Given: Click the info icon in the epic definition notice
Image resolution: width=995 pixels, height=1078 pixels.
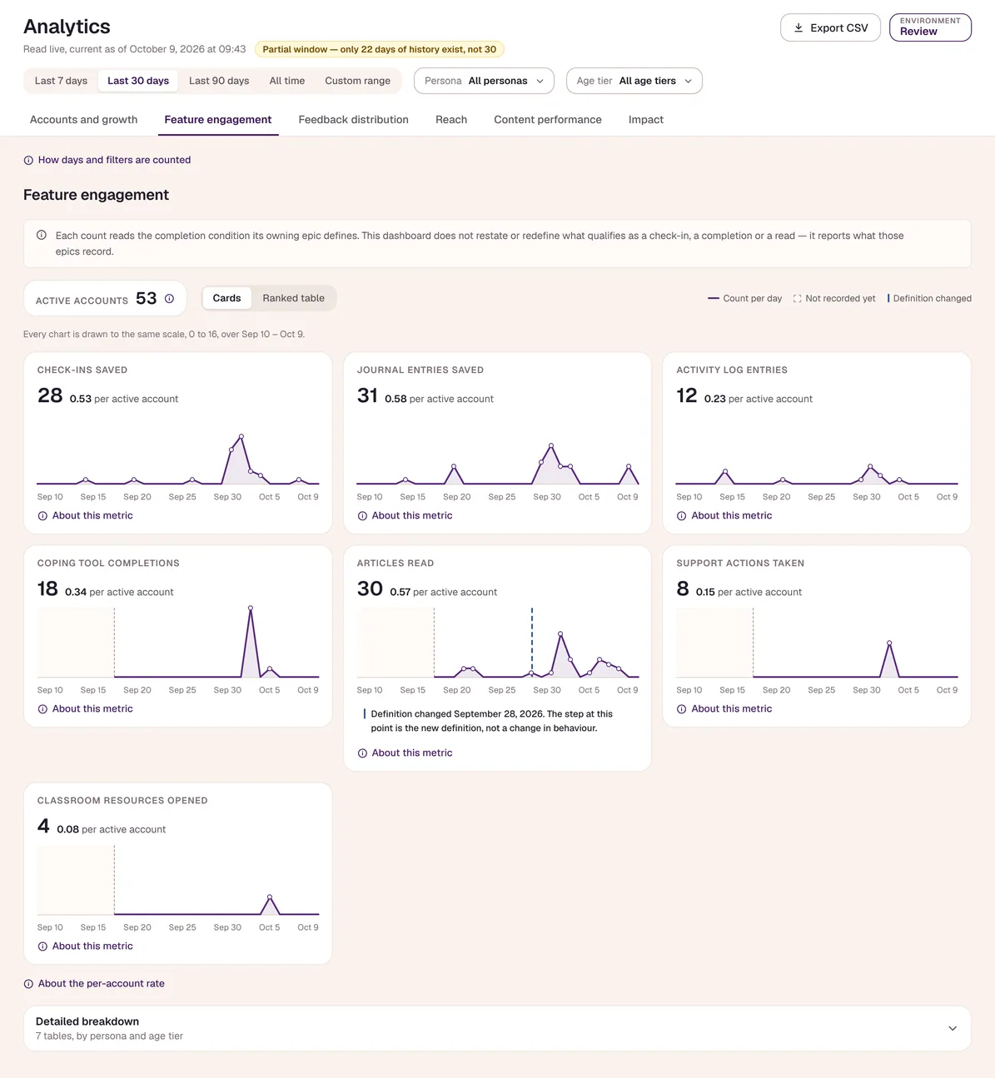Looking at the screenshot, I should pos(42,236).
